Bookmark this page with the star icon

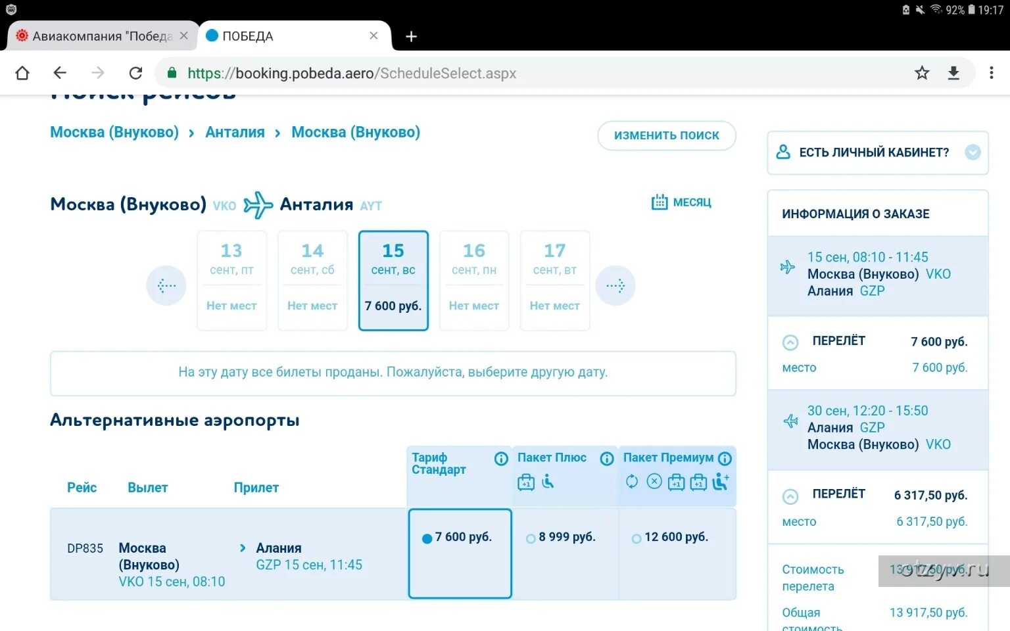(922, 73)
